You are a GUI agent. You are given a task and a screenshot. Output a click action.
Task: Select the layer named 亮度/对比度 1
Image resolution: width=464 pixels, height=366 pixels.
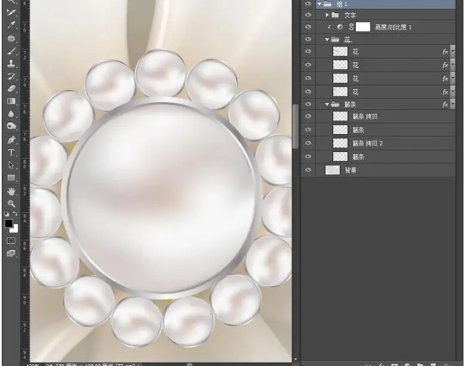pyautogui.click(x=394, y=27)
